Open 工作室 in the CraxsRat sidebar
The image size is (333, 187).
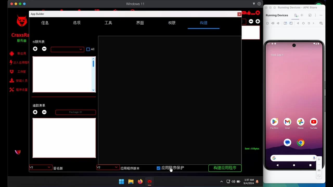point(18,72)
